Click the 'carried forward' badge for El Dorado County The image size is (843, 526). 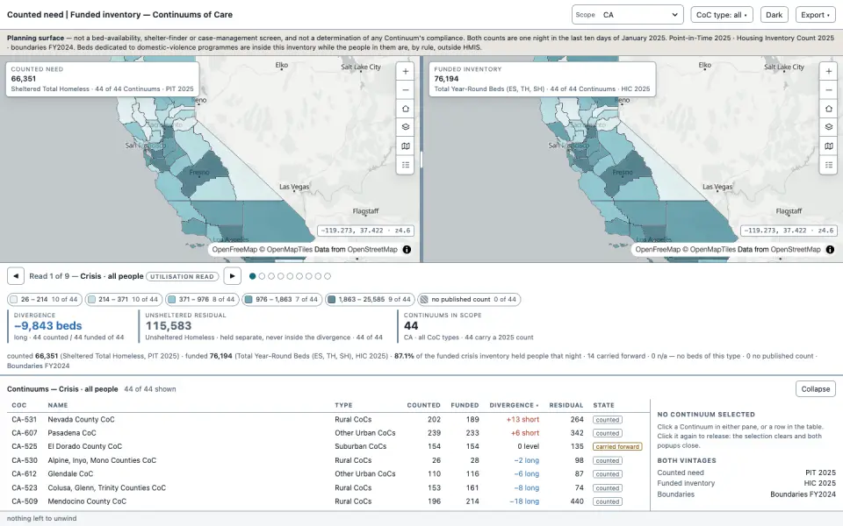[617, 446]
